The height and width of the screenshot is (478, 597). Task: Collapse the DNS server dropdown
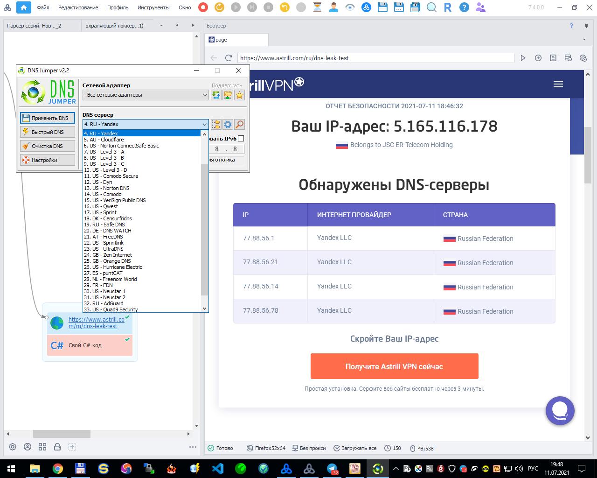point(204,124)
